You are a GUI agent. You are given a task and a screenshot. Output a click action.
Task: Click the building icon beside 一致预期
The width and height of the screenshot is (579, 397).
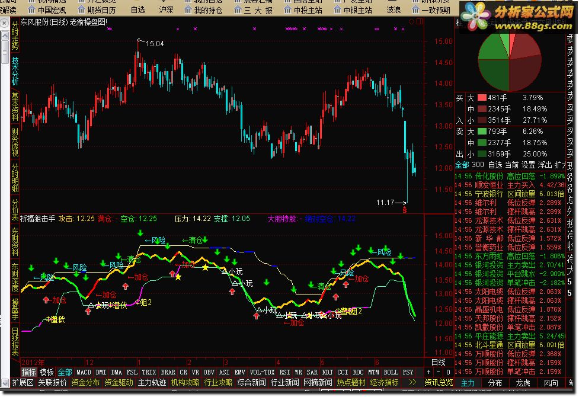pos(416,10)
